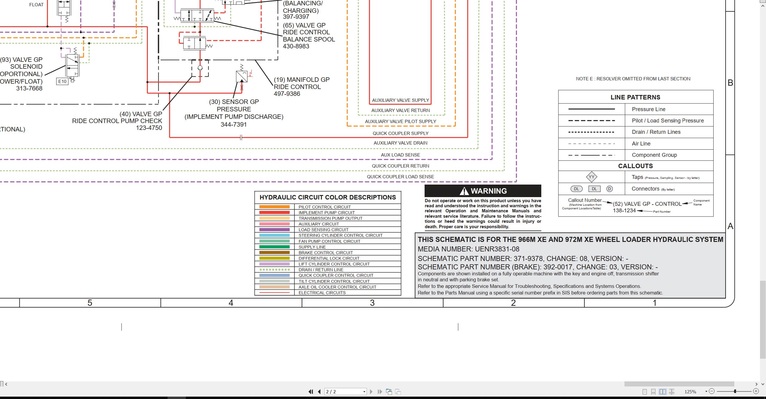The height and width of the screenshot is (399, 766).
Task: Click the orange Pilot Control Circuit swatch
Action: click(274, 207)
